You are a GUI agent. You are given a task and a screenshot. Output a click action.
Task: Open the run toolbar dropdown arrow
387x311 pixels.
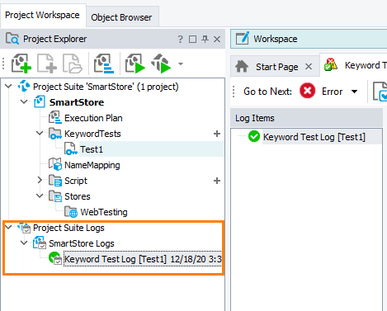181,64
